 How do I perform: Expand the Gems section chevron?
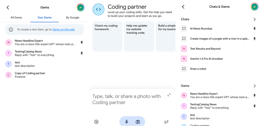pyautogui.click(x=254, y=86)
